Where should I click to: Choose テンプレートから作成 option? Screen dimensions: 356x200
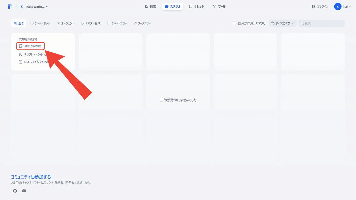click(x=33, y=54)
